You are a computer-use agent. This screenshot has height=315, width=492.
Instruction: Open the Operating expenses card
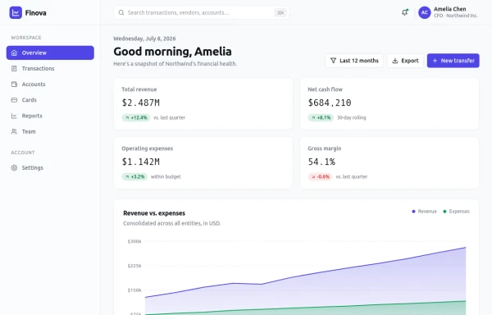point(203,162)
